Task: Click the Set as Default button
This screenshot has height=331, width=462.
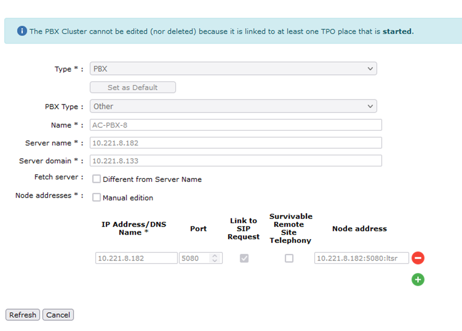Action: (133, 88)
